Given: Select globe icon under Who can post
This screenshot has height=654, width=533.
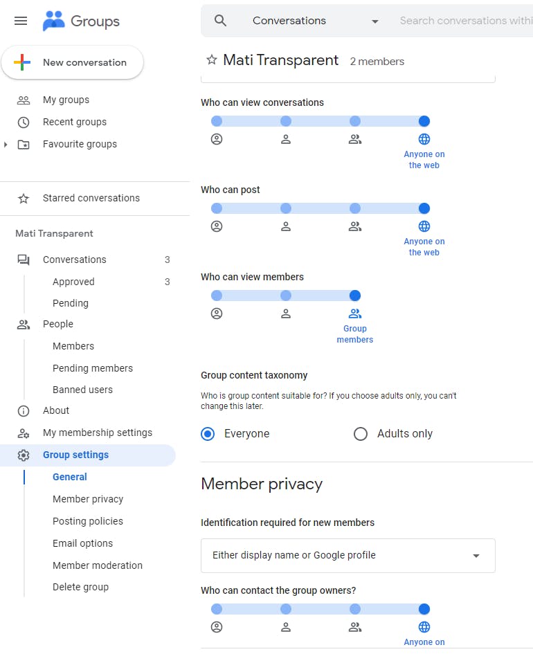Looking at the screenshot, I should (x=424, y=226).
